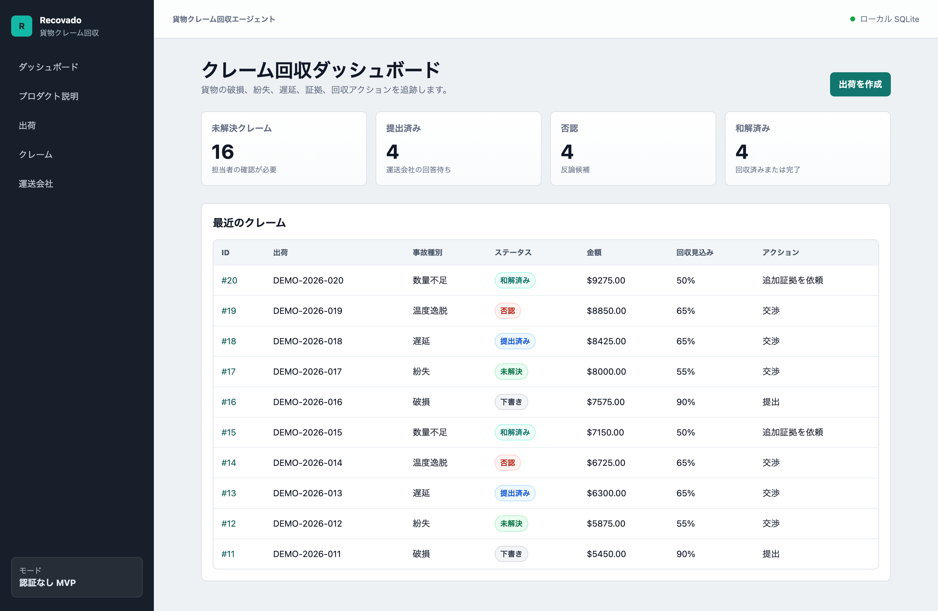Click the 下書き badge in row #11
938x611 pixels.
(x=511, y=553)
